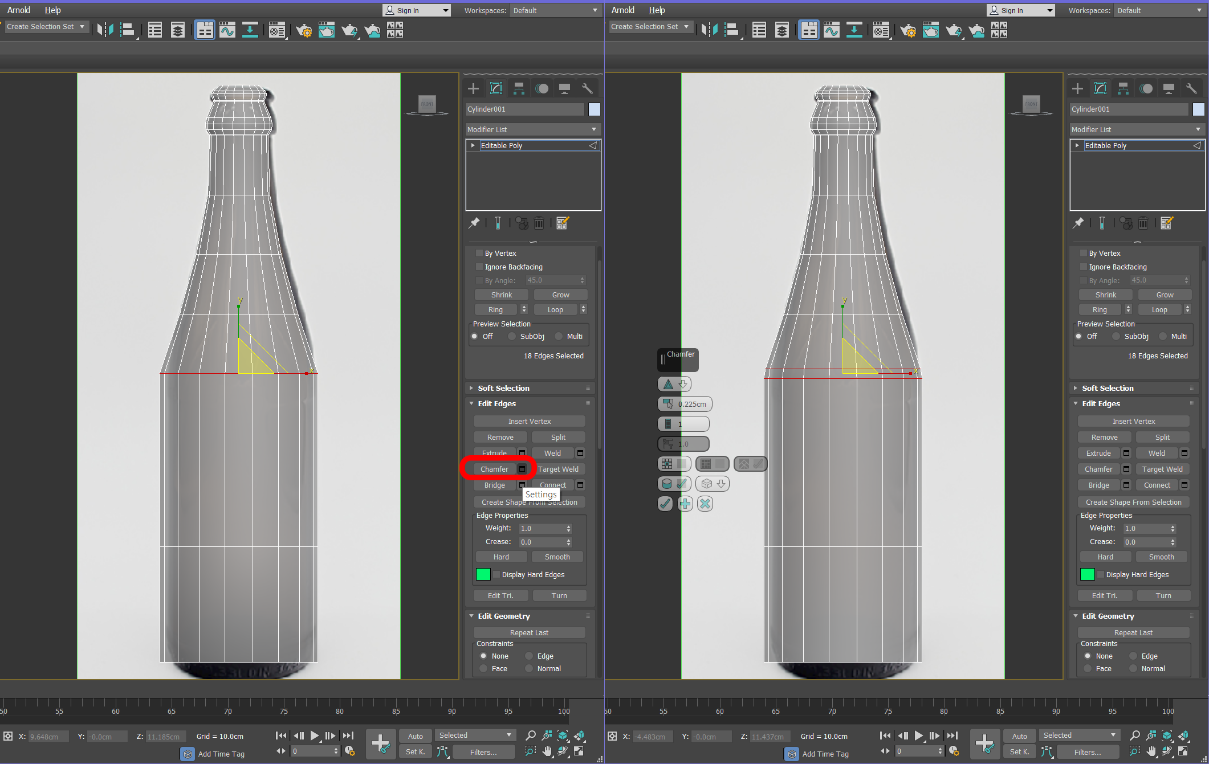This screenshot has width=1209, height=764.
Task: Uncheck the Smooth option in Chamfer caddy
Action: click(682, 484)
